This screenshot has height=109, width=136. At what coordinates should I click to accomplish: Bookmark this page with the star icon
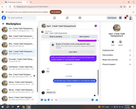point(125,7)
